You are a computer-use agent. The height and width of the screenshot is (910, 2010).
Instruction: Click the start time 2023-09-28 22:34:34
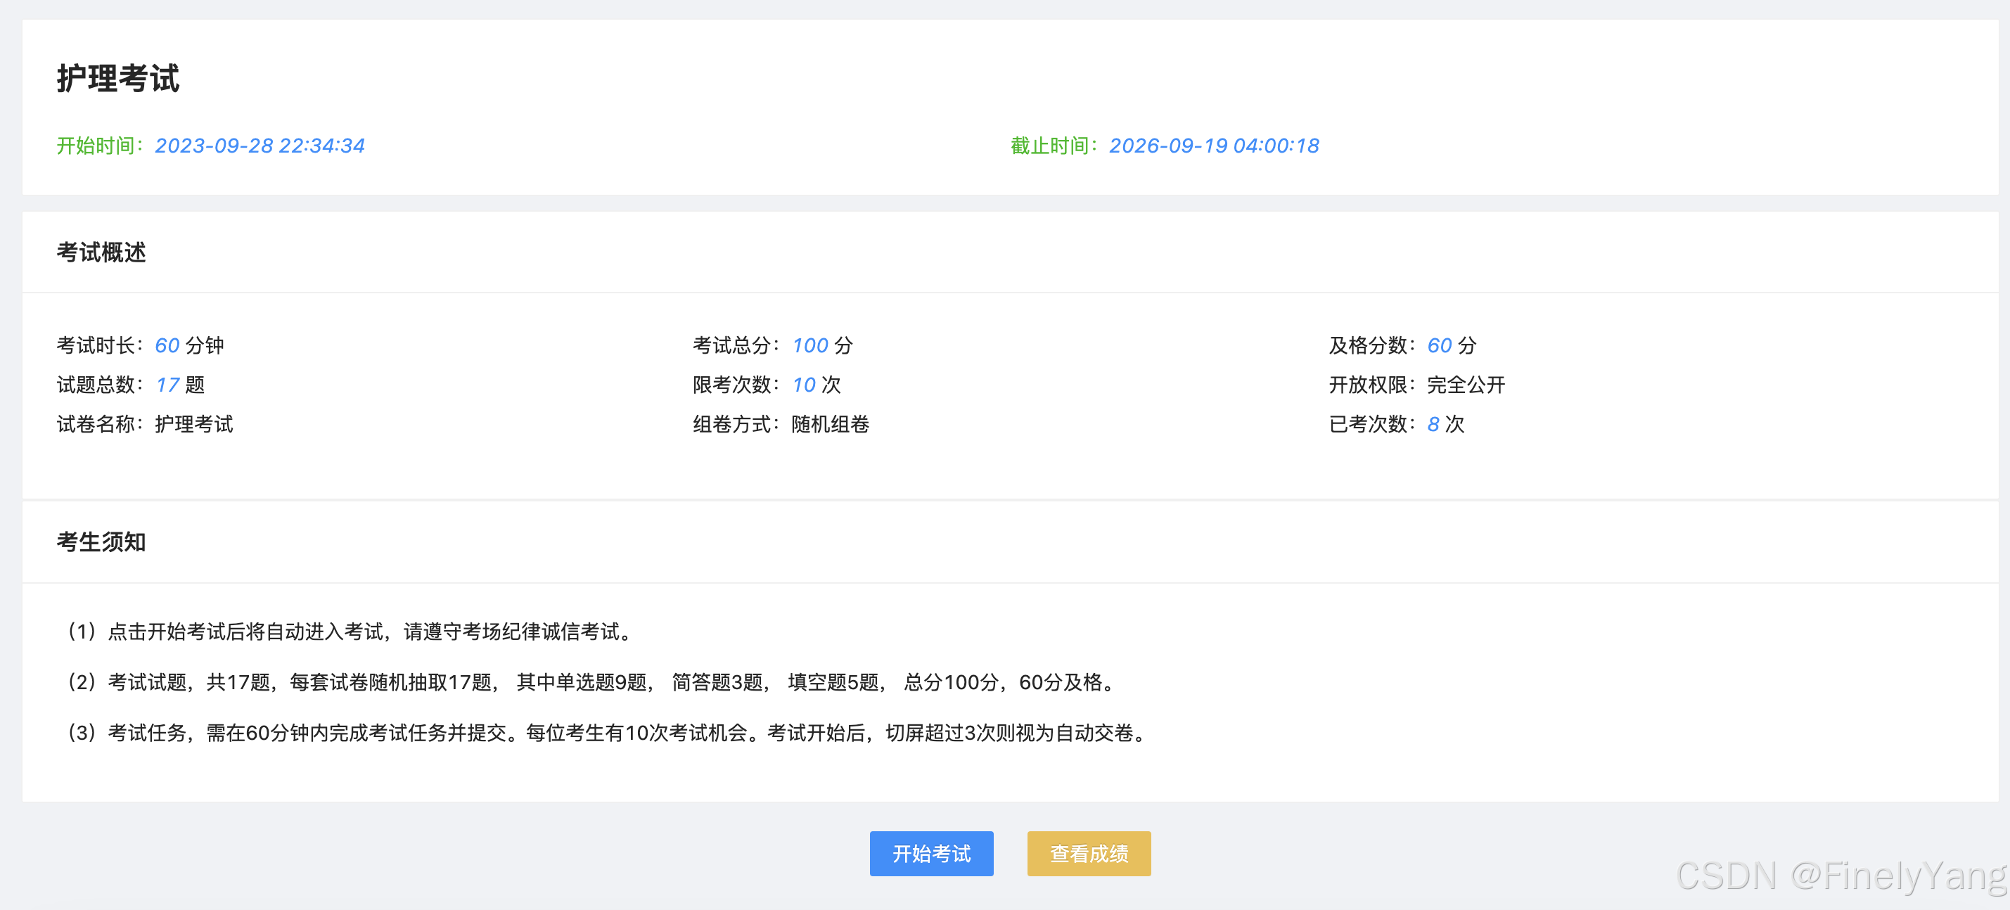260,146
